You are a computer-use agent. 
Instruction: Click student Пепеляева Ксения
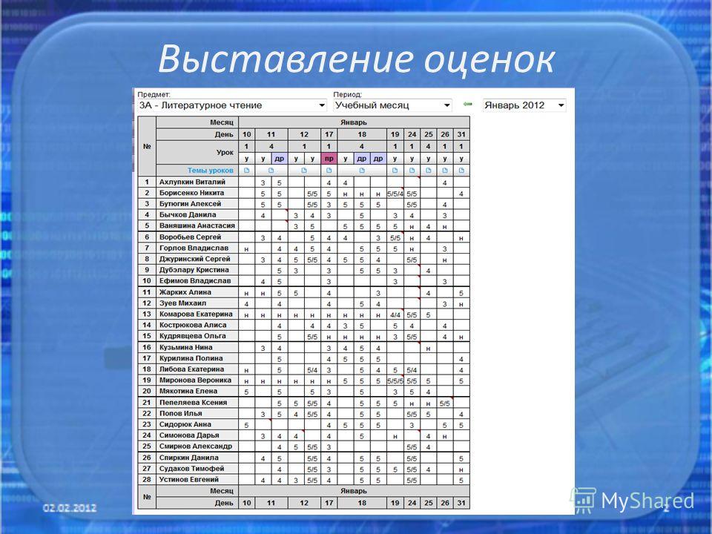coord(193,402)
